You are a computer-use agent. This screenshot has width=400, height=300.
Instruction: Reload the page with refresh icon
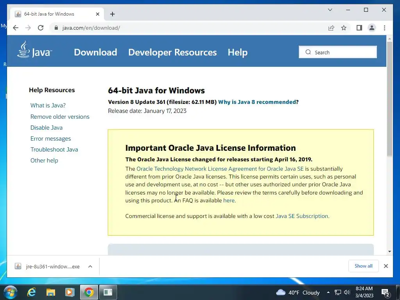[x=41, y=28]
